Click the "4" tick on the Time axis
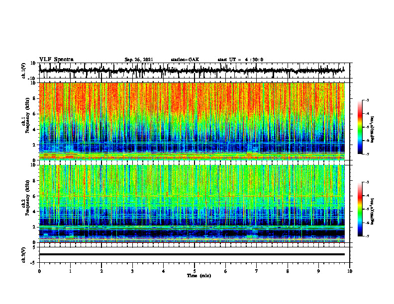This screenshot has width=394, height=304. click(164, 271)
